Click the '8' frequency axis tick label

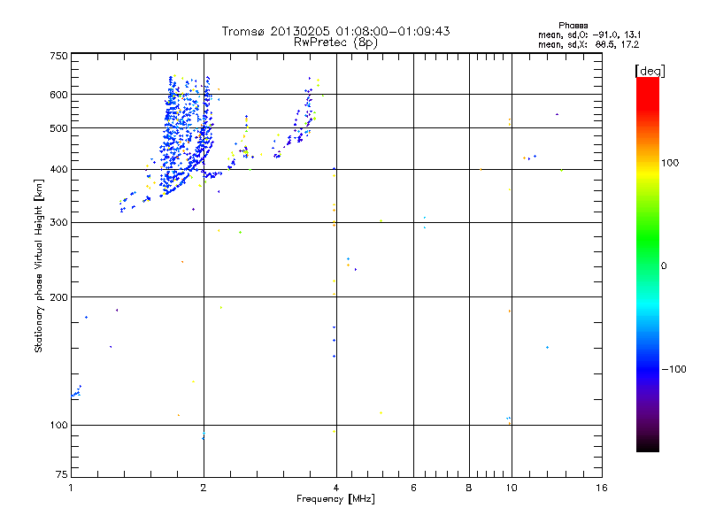[469, 488]
